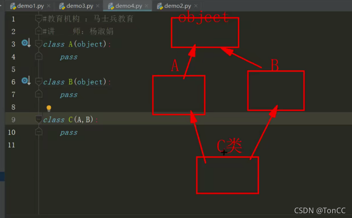Click fold end marker on line 4

(x=39, y=56)
